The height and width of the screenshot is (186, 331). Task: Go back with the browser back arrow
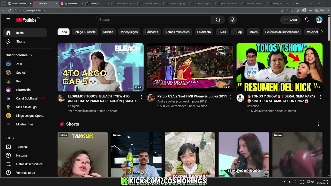[3, 10]
